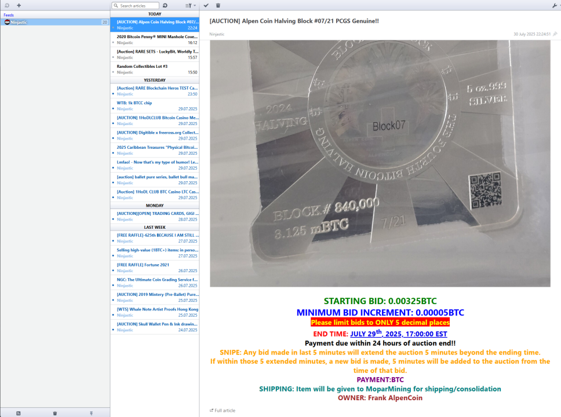Screen dimensions: 561x417
Task: Open the article filter dropdown
Action: coord(191,6)
